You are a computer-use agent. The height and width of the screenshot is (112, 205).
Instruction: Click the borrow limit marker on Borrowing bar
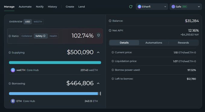click(100, 93)
